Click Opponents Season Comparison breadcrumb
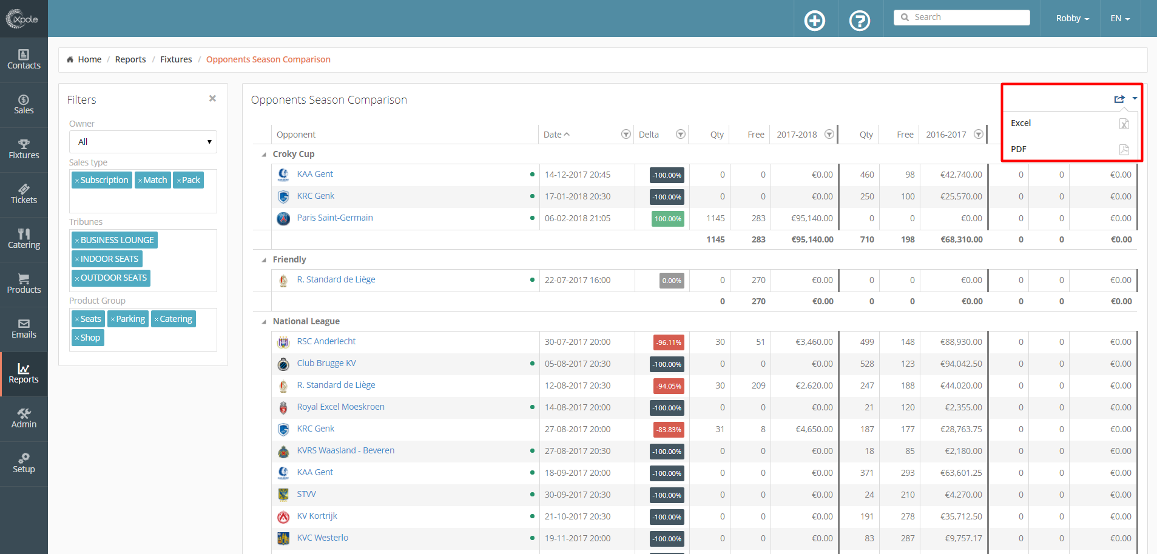Image resolution: width=1157 pixels, height=554 pixels. (268, 59)
